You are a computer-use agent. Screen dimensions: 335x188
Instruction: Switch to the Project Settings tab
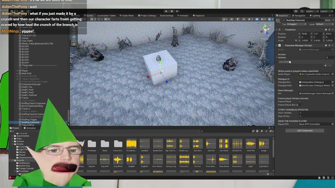pos(147,16)
